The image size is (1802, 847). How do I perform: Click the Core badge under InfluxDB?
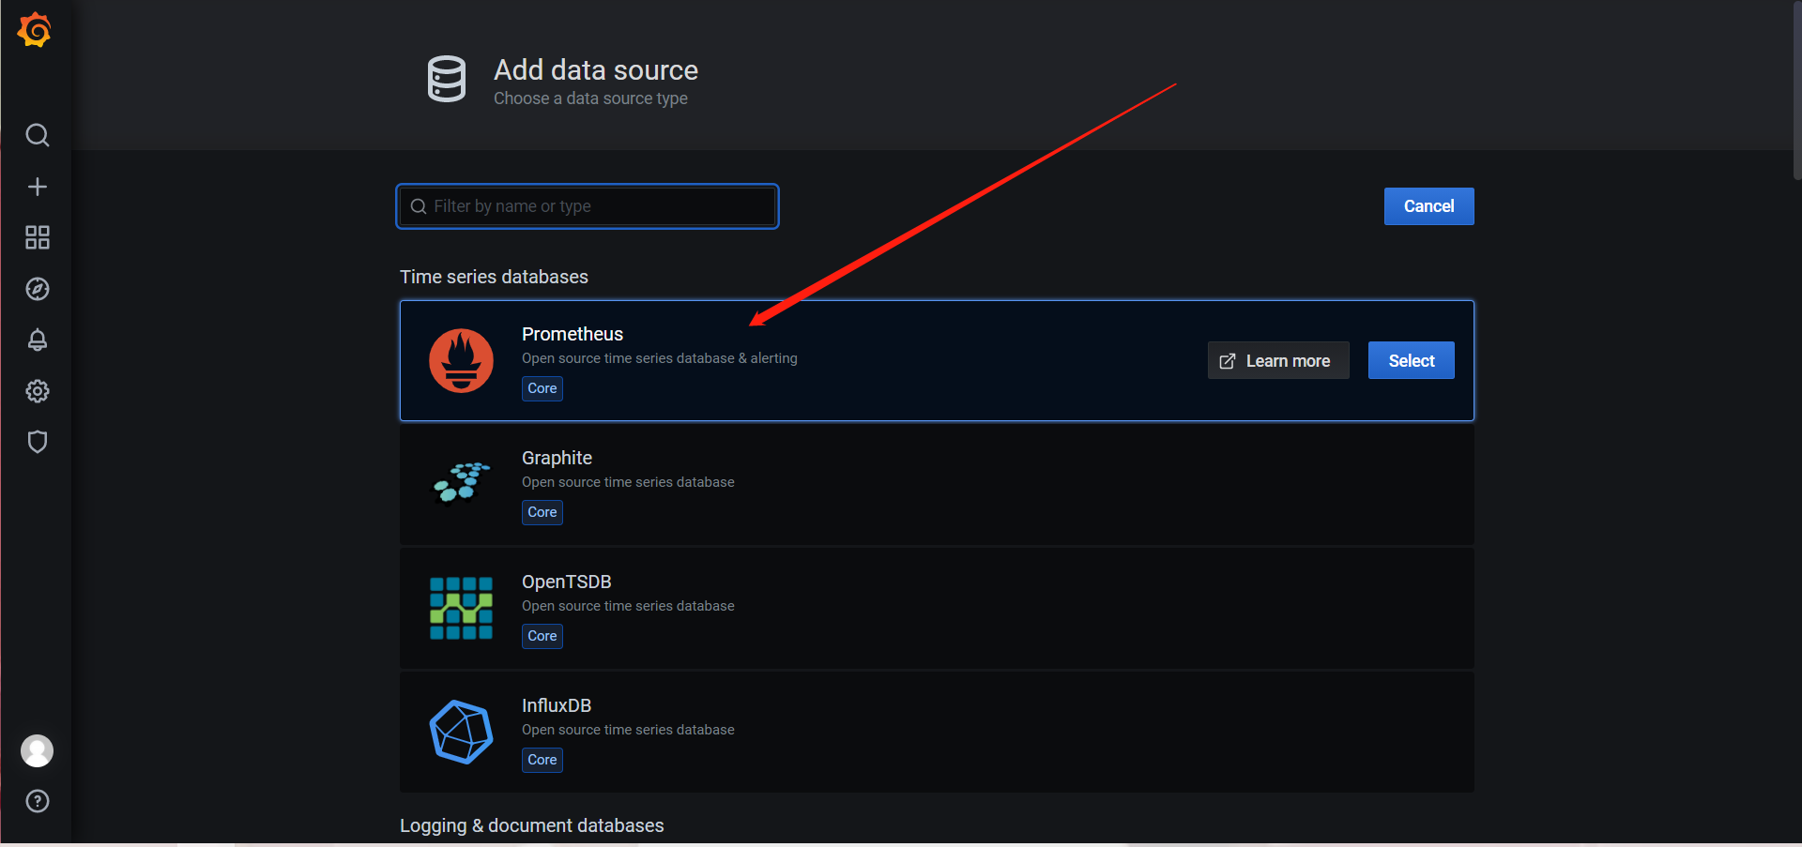point(542,760)
